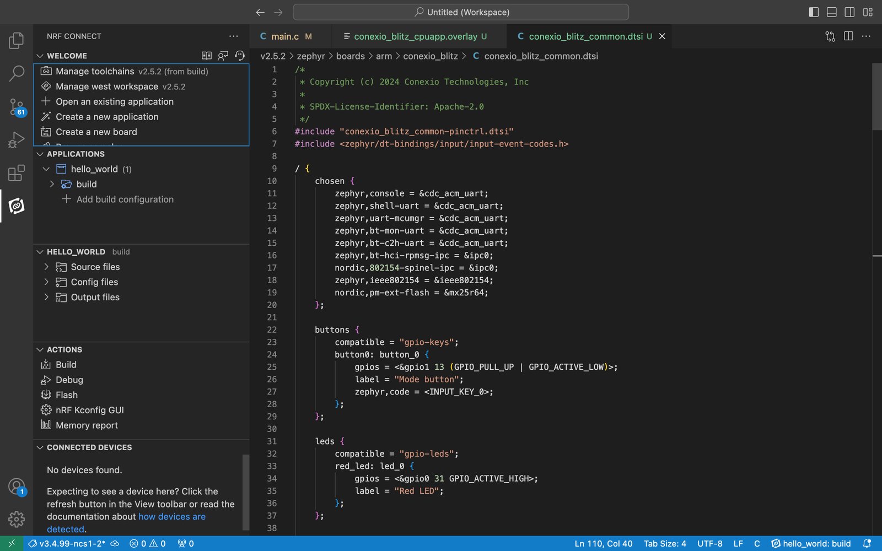Screen dimensions: 882x551
Task: Open changes compare icon in editor toolbar
Action: tap(830, 36)
